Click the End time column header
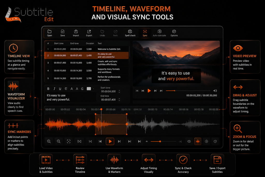This screenshot has height=177, width=265. pyautogui.click(x=74, y=43)
